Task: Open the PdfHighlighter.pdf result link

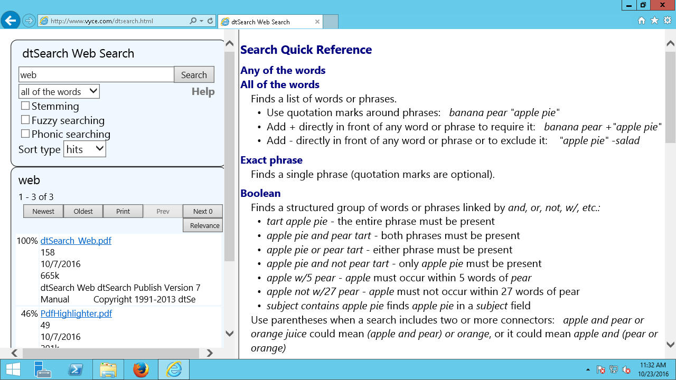Action: tap(76, 313)
